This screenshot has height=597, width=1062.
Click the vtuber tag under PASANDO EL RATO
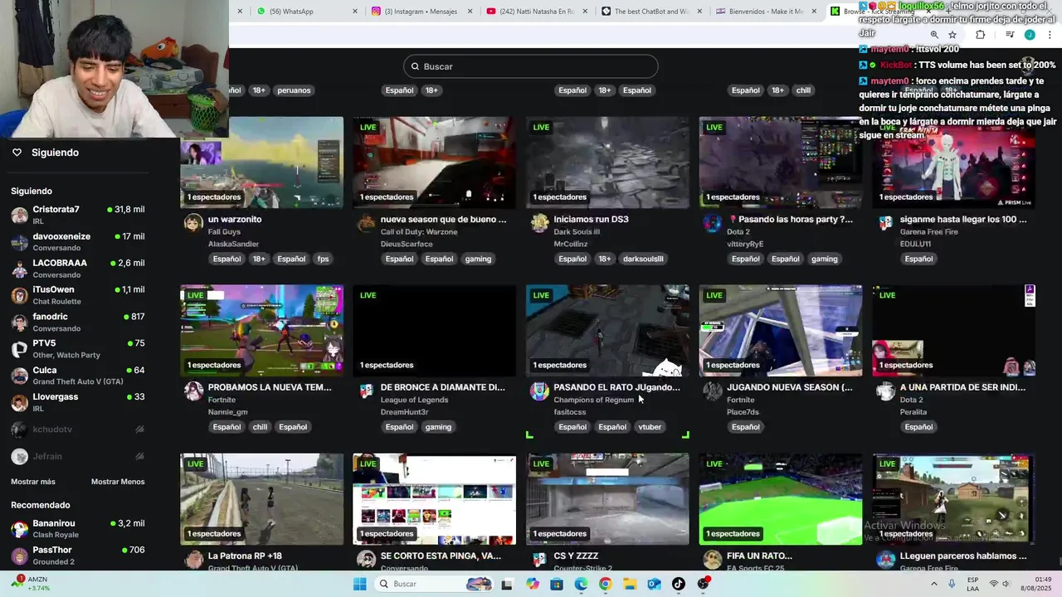coord(650,427)
